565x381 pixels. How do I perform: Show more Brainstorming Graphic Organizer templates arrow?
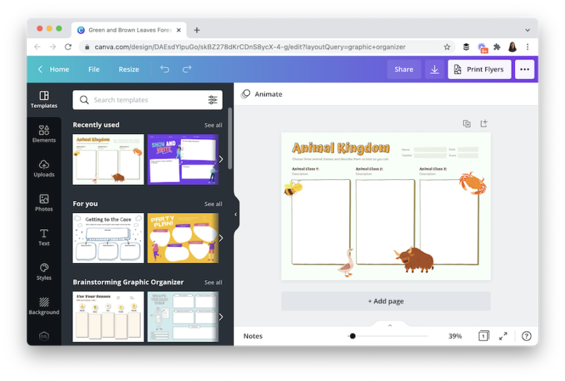(221, 317)
